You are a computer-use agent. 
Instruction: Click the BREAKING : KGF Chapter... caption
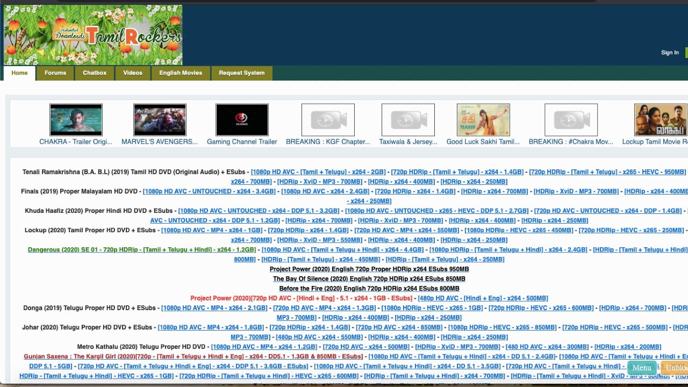point(328,142)
